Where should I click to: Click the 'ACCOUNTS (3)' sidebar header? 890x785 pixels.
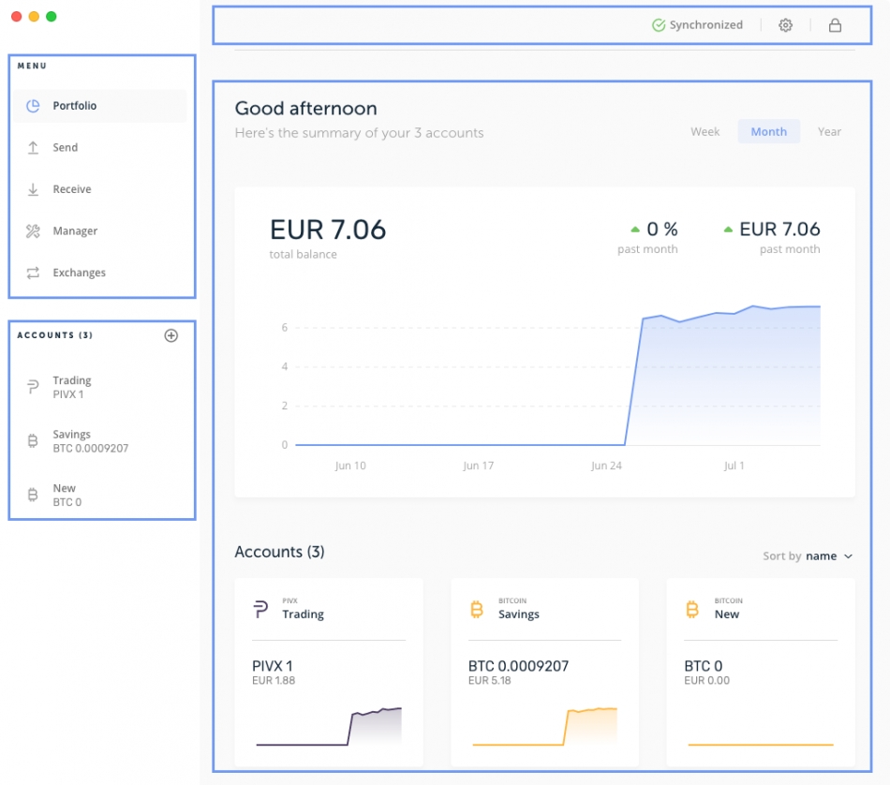point(55,335)
